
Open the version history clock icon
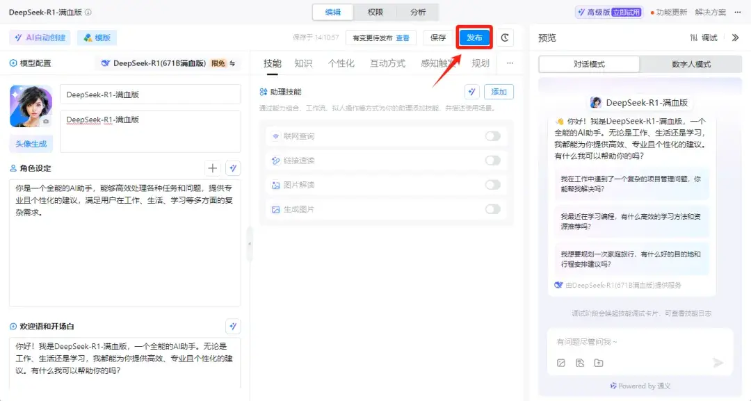(505, 38)
